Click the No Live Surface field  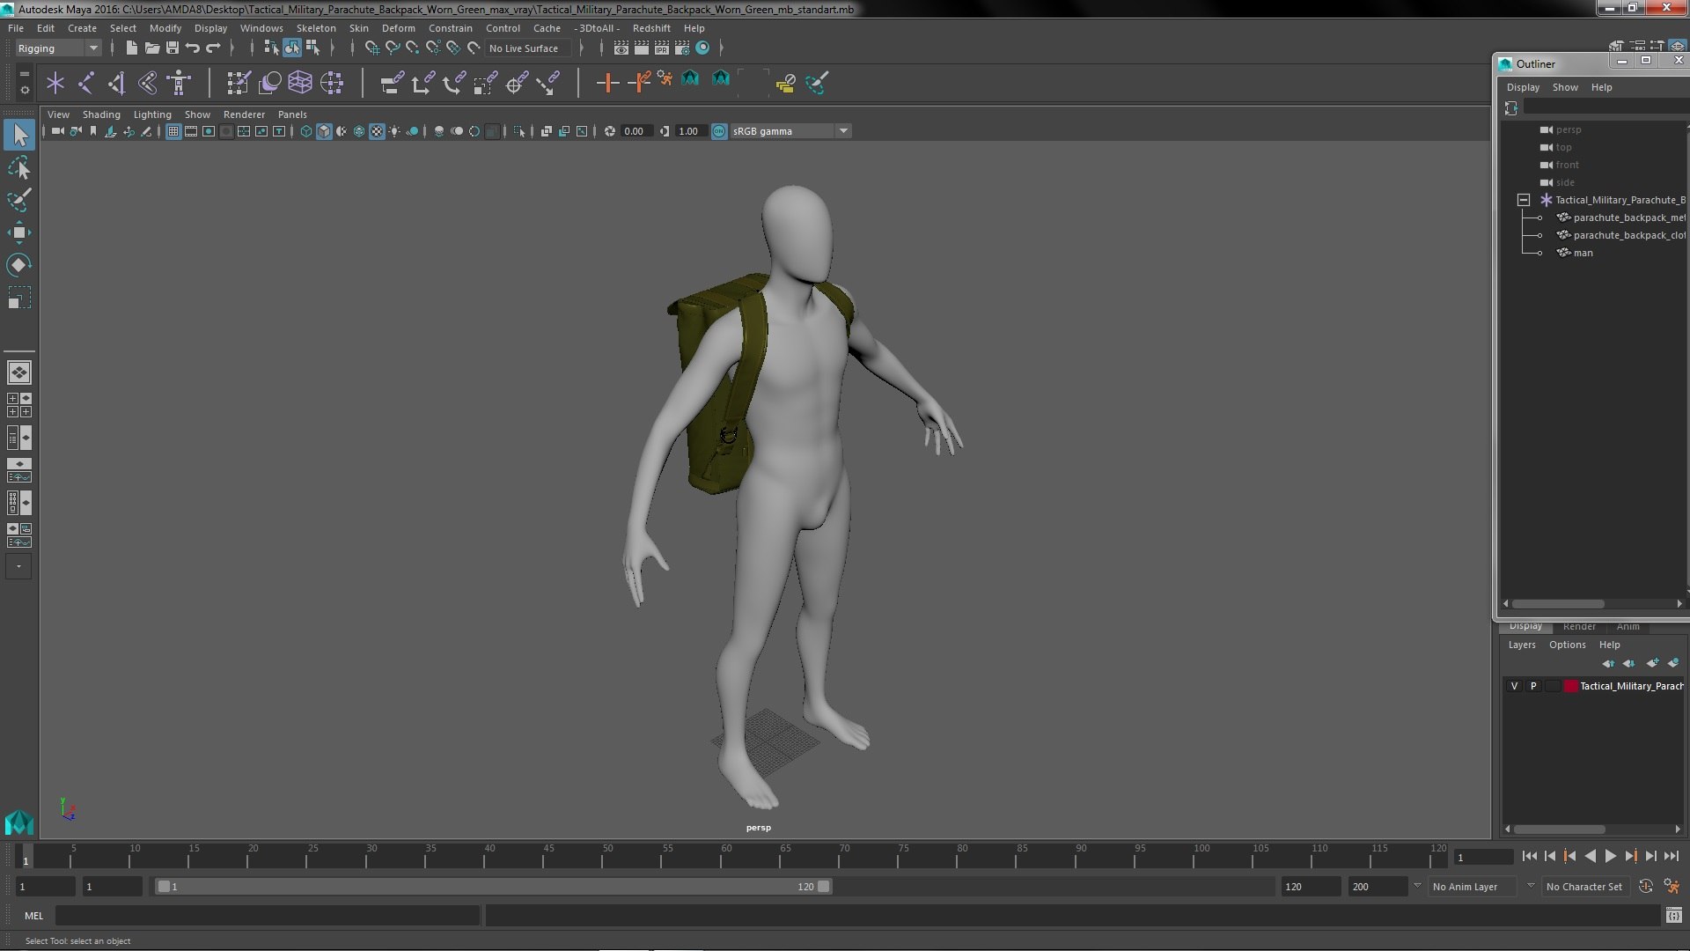click(x=526, y=48)
